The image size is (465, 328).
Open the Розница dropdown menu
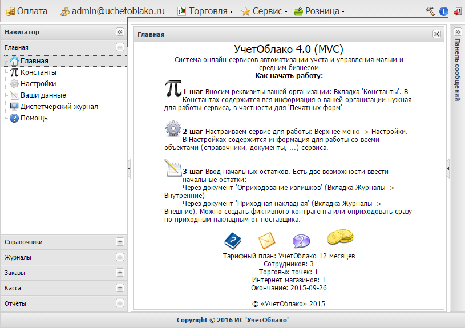point(319,11)
